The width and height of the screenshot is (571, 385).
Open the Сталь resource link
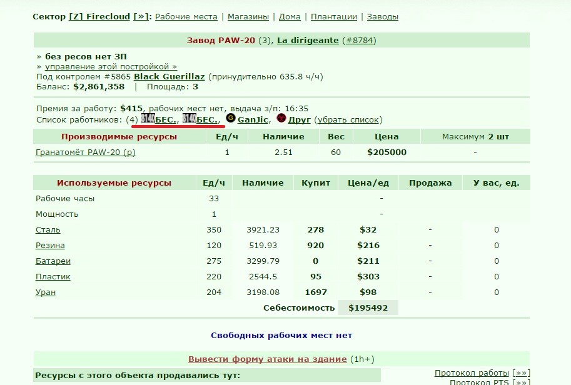pos(48,230)
